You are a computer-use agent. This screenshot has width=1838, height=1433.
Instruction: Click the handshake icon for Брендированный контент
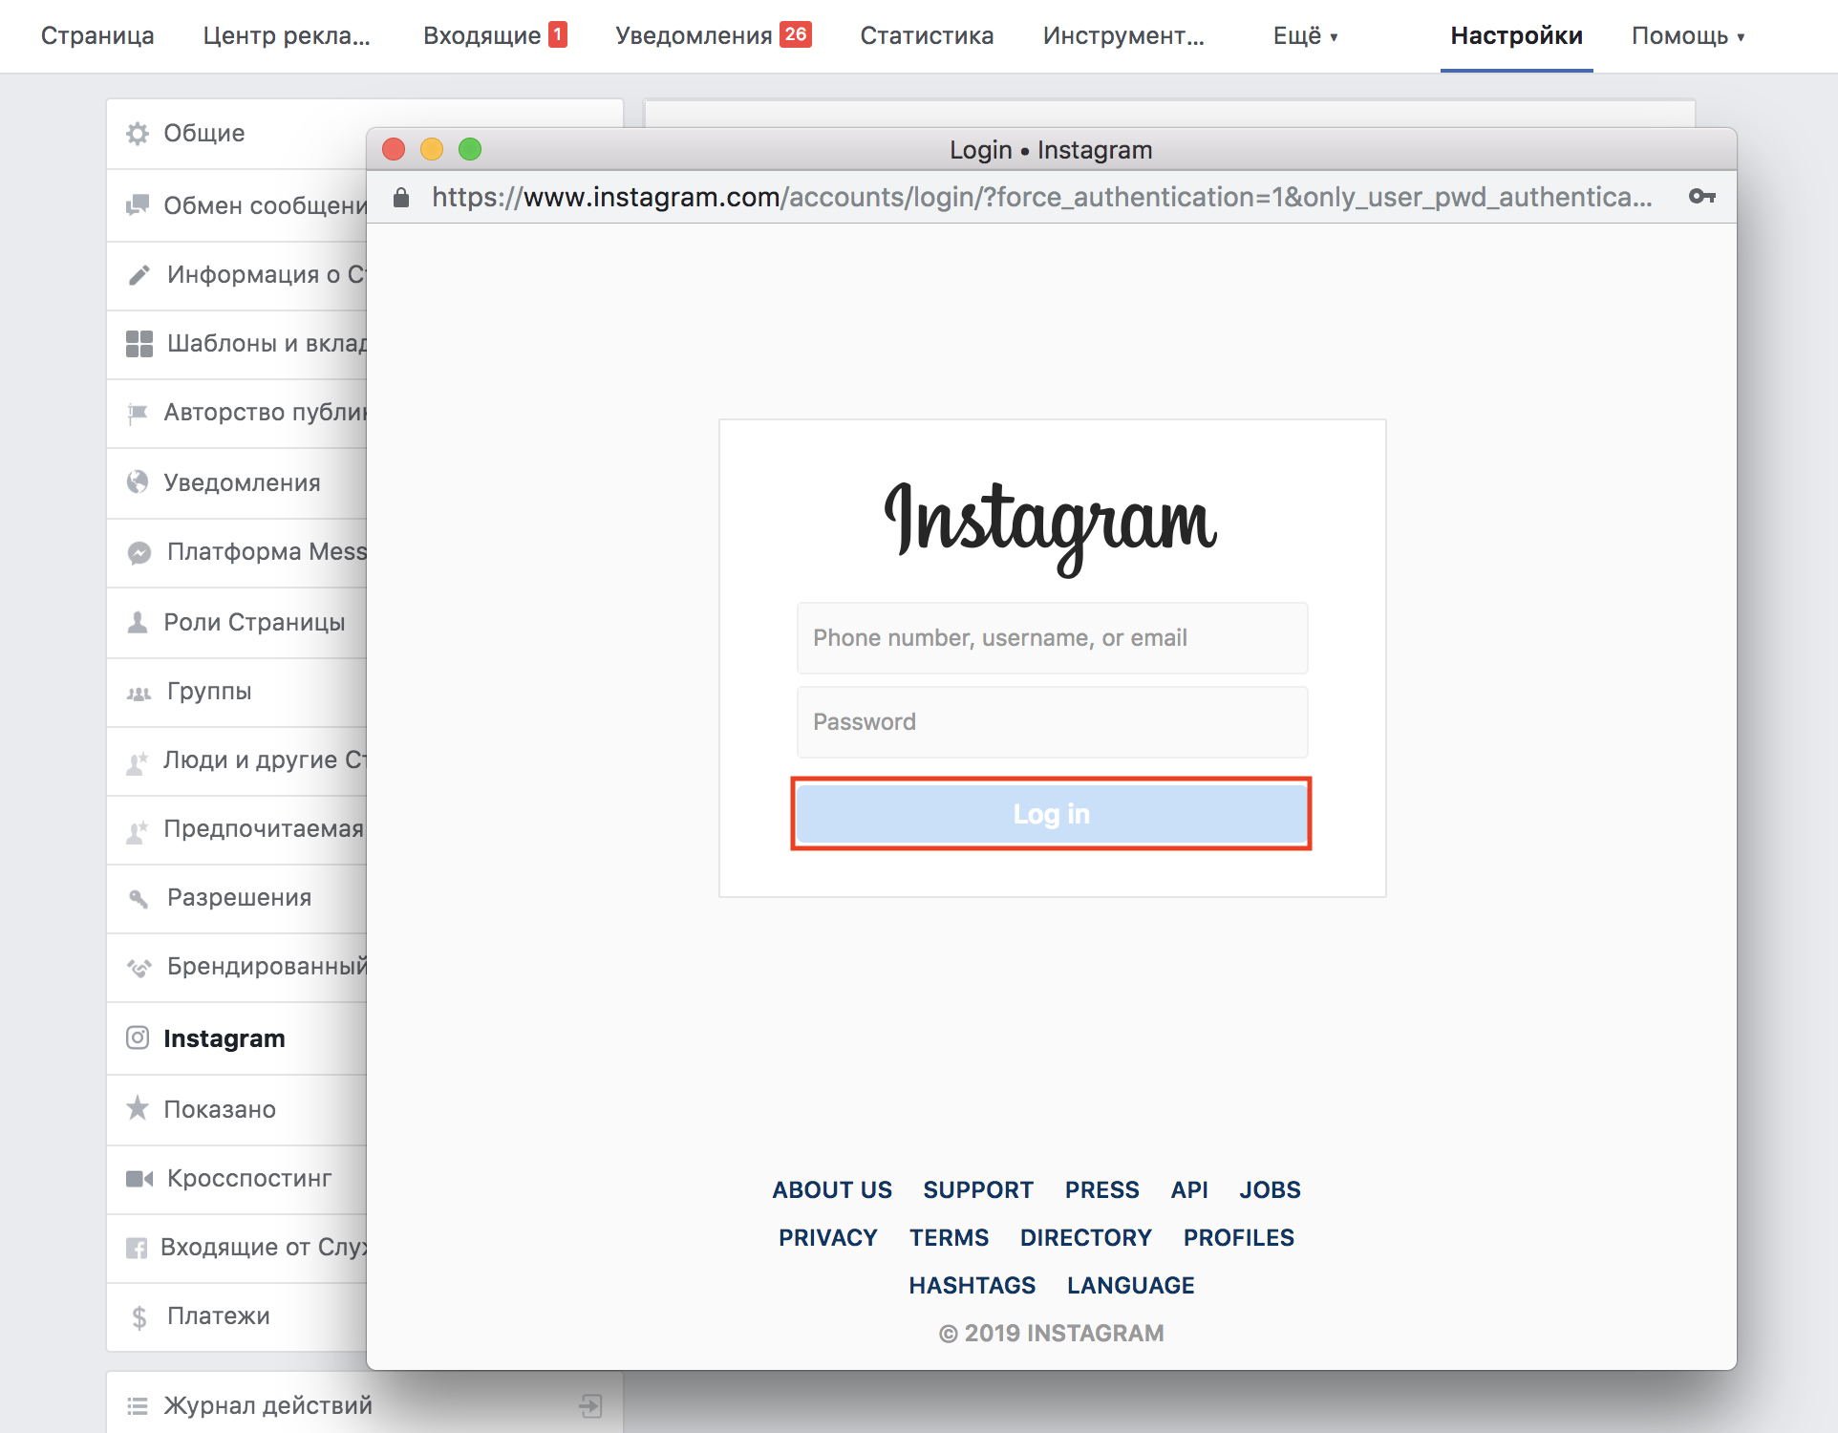tap(139, 968)
